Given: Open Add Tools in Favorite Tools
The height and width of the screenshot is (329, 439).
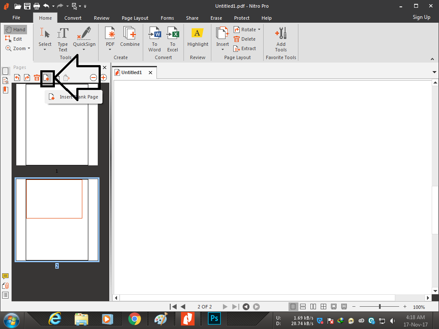Looking at the screenshot, I should tap(281, 39).
